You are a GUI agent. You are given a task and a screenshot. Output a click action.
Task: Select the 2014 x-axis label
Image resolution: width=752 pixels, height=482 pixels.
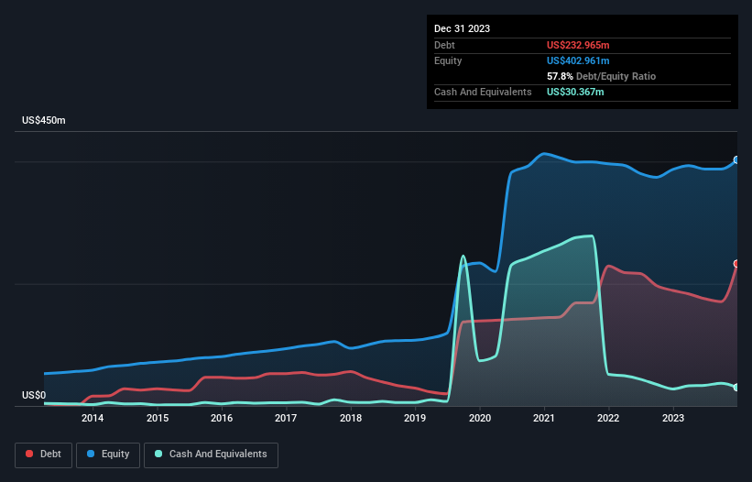click(93, 418)
